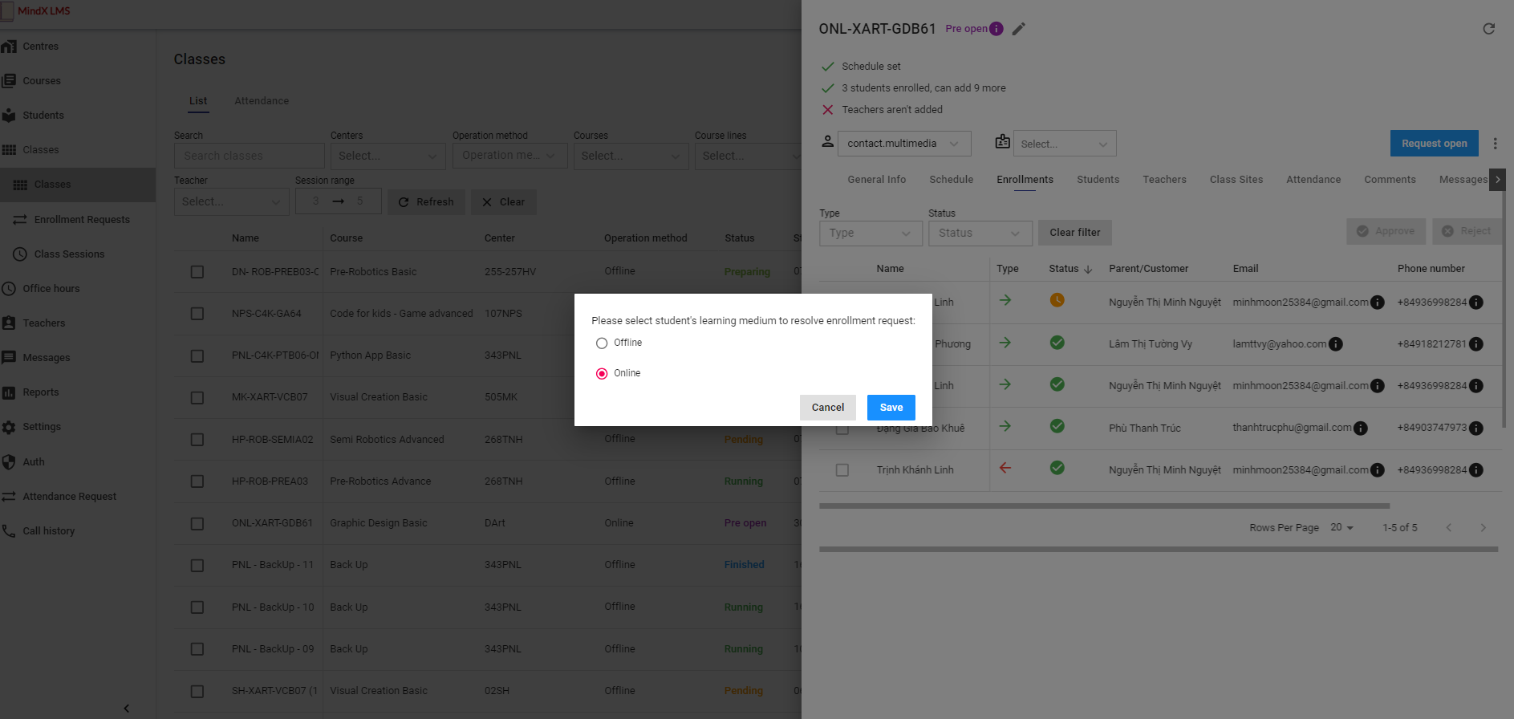1514x719 pixels.
Task: Select the Online learning medium option
Action: [x=602, y=374]
